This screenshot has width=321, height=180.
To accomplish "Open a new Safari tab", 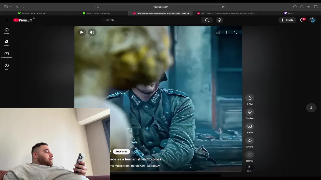I will coord(309,7).
